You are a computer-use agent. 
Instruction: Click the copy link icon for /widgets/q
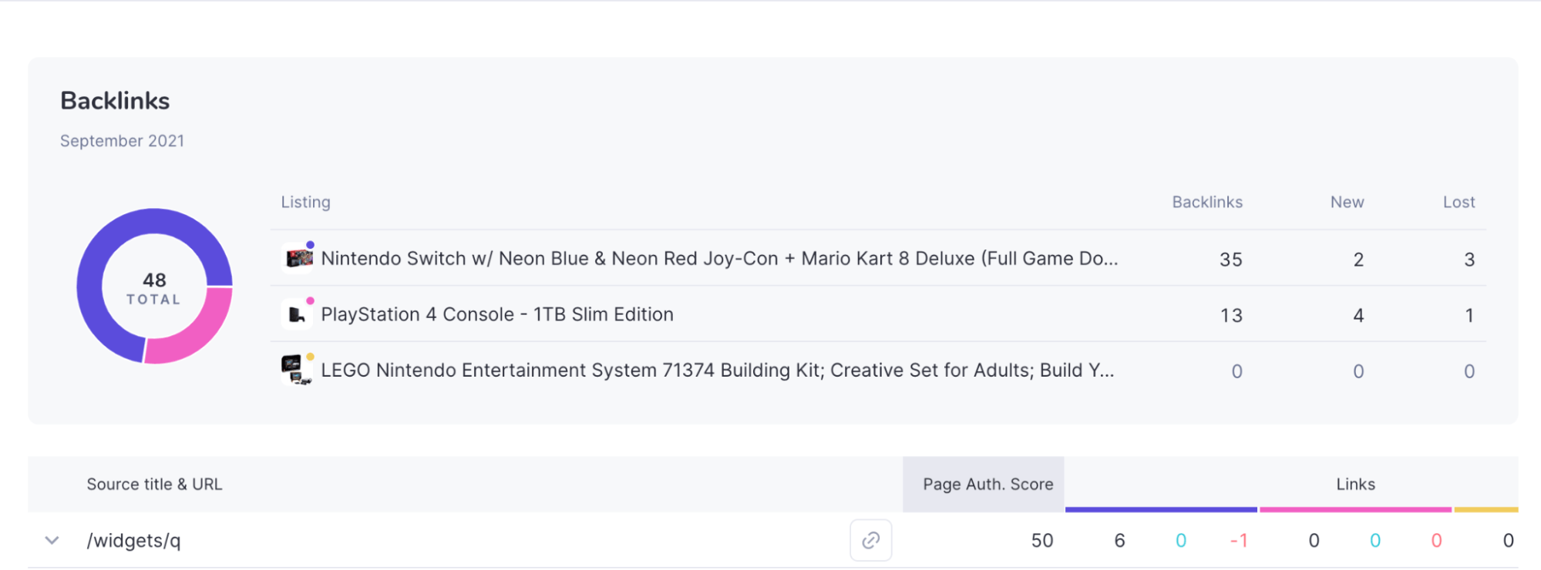(x=870, y=540)
